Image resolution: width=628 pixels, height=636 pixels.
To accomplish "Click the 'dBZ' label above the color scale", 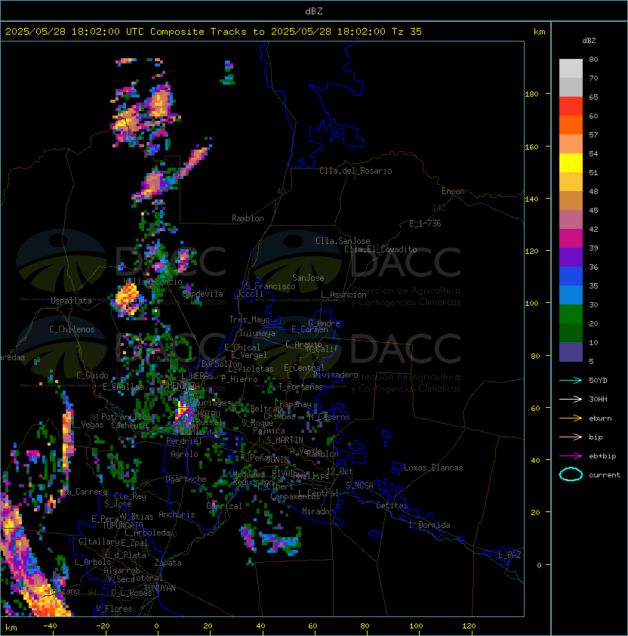I will pos(589,41).
